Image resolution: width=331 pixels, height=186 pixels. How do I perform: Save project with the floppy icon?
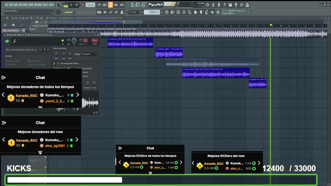click(x=230, y=5)
